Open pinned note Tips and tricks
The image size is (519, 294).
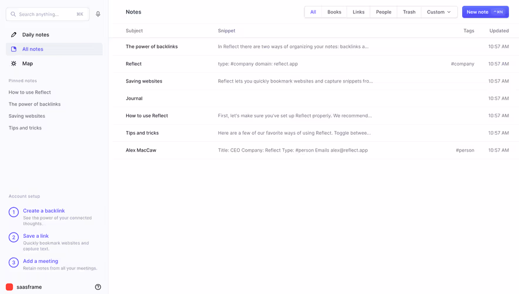click(25, 128)
